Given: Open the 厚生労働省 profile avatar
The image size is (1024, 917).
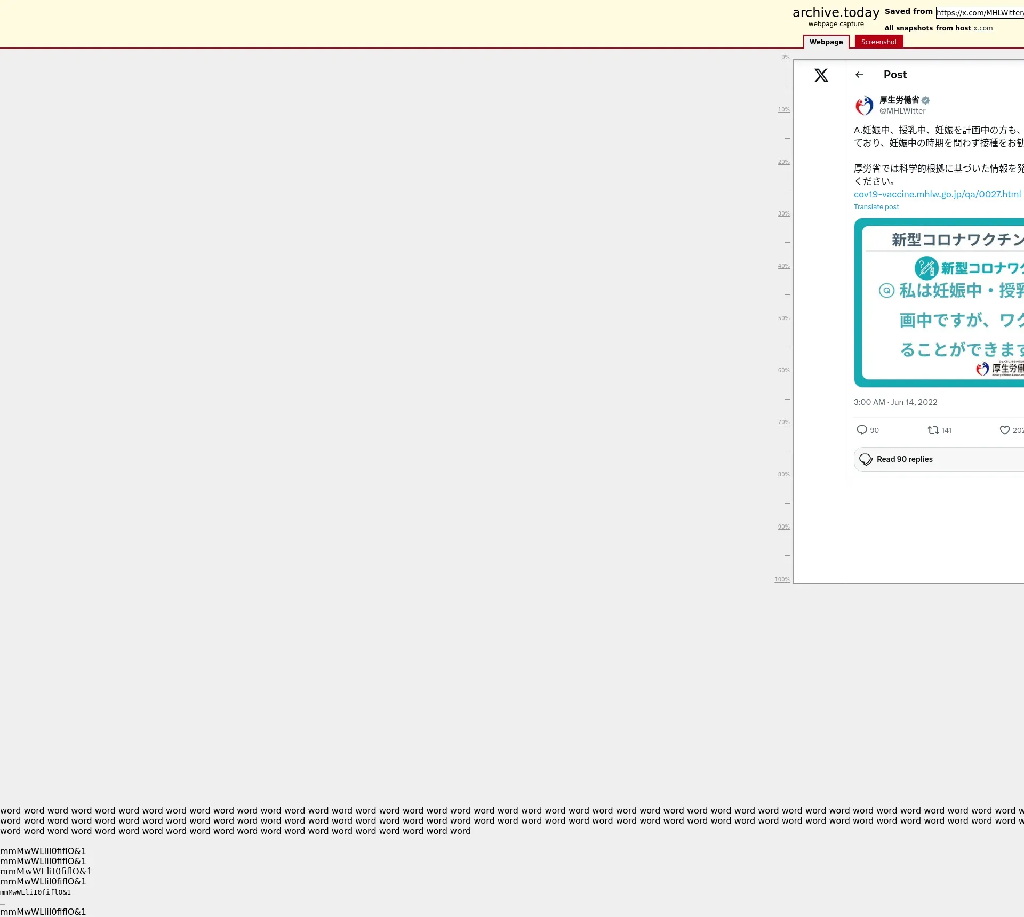Looking at the screenshot, I should 864,106.
